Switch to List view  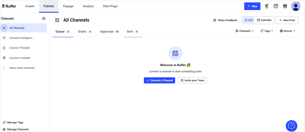248,20
